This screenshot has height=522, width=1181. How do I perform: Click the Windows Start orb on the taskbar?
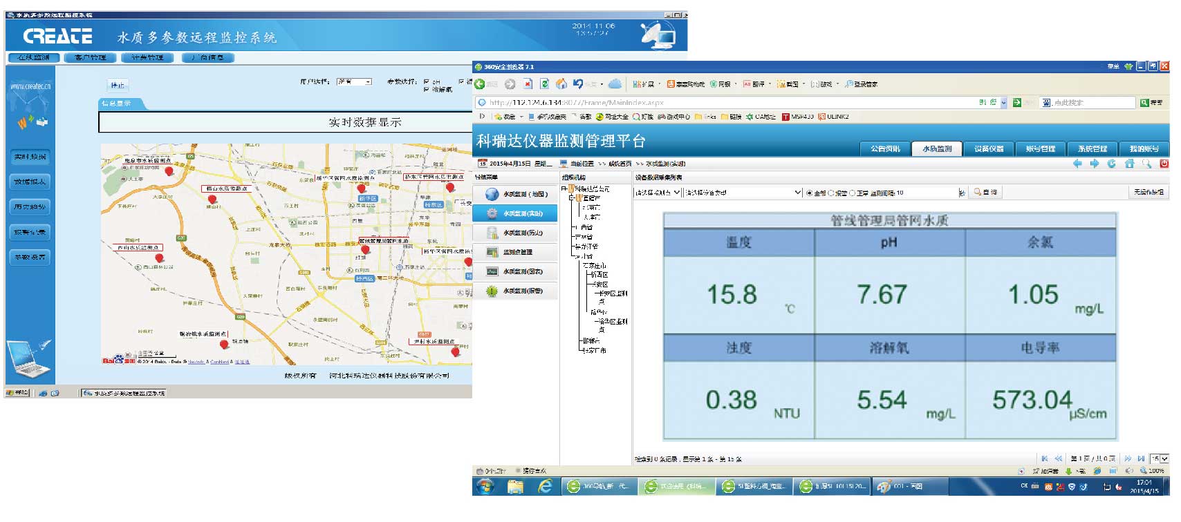[484, 487]
